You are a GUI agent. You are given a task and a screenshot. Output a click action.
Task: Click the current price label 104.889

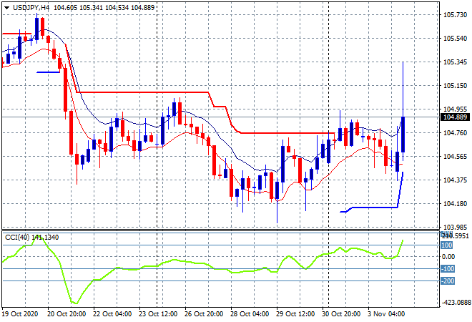point(455,117)
